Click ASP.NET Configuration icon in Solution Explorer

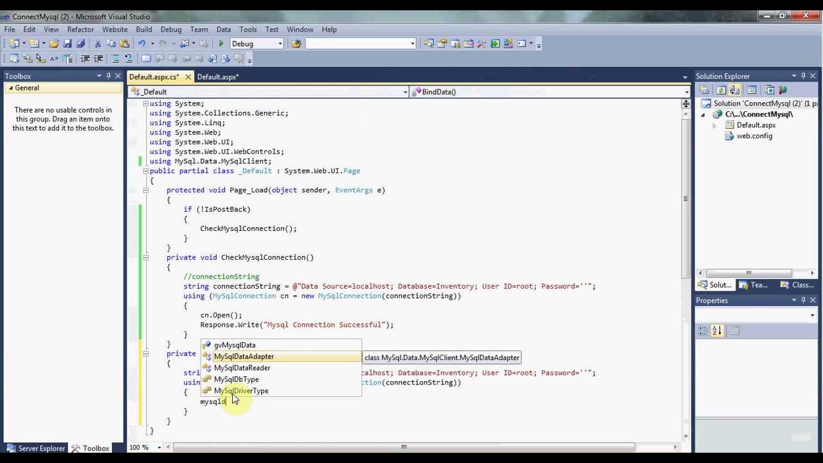782,90
